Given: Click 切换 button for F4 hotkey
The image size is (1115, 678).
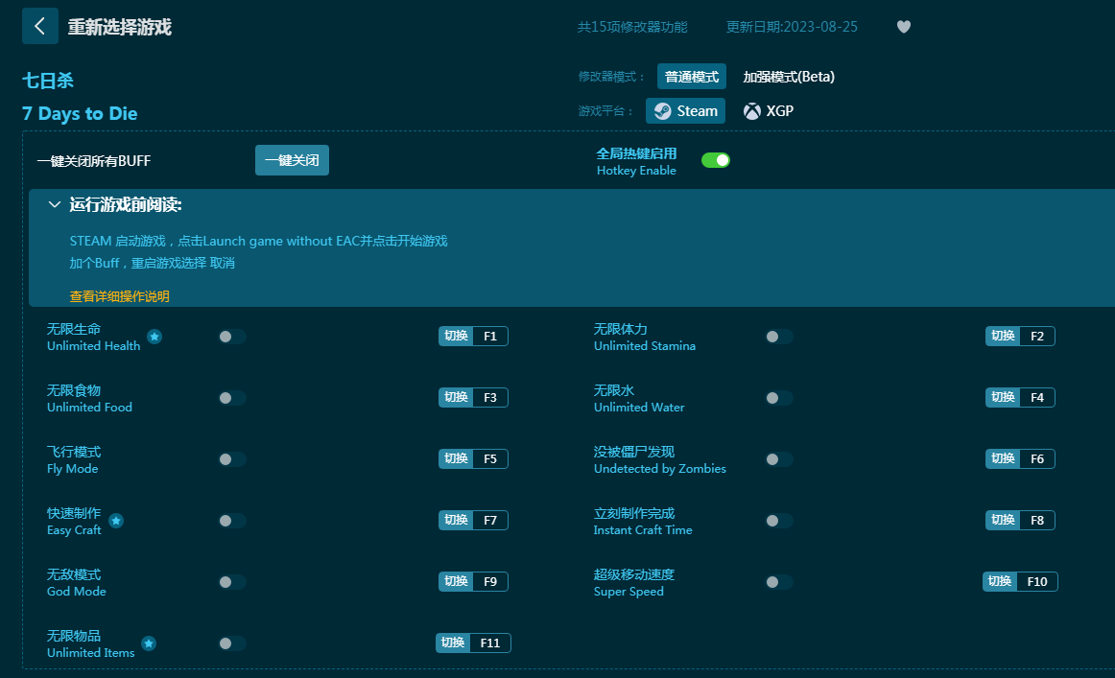Looking at the screenshot, I should pyautogui.click(x=1003, y=397).
